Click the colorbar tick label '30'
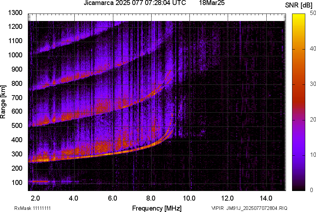The height and width of the screenshot is (212, 316). 312,84
